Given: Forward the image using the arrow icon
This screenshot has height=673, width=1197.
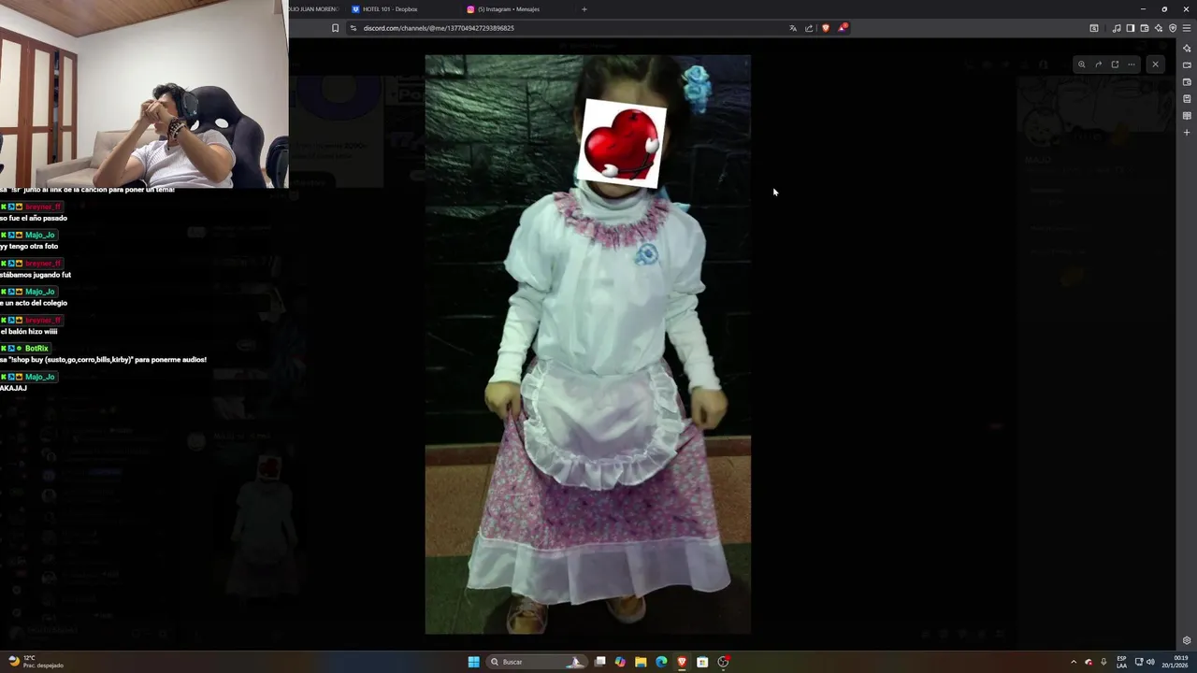Looking at the screenshot, I should pos(1098,64).
